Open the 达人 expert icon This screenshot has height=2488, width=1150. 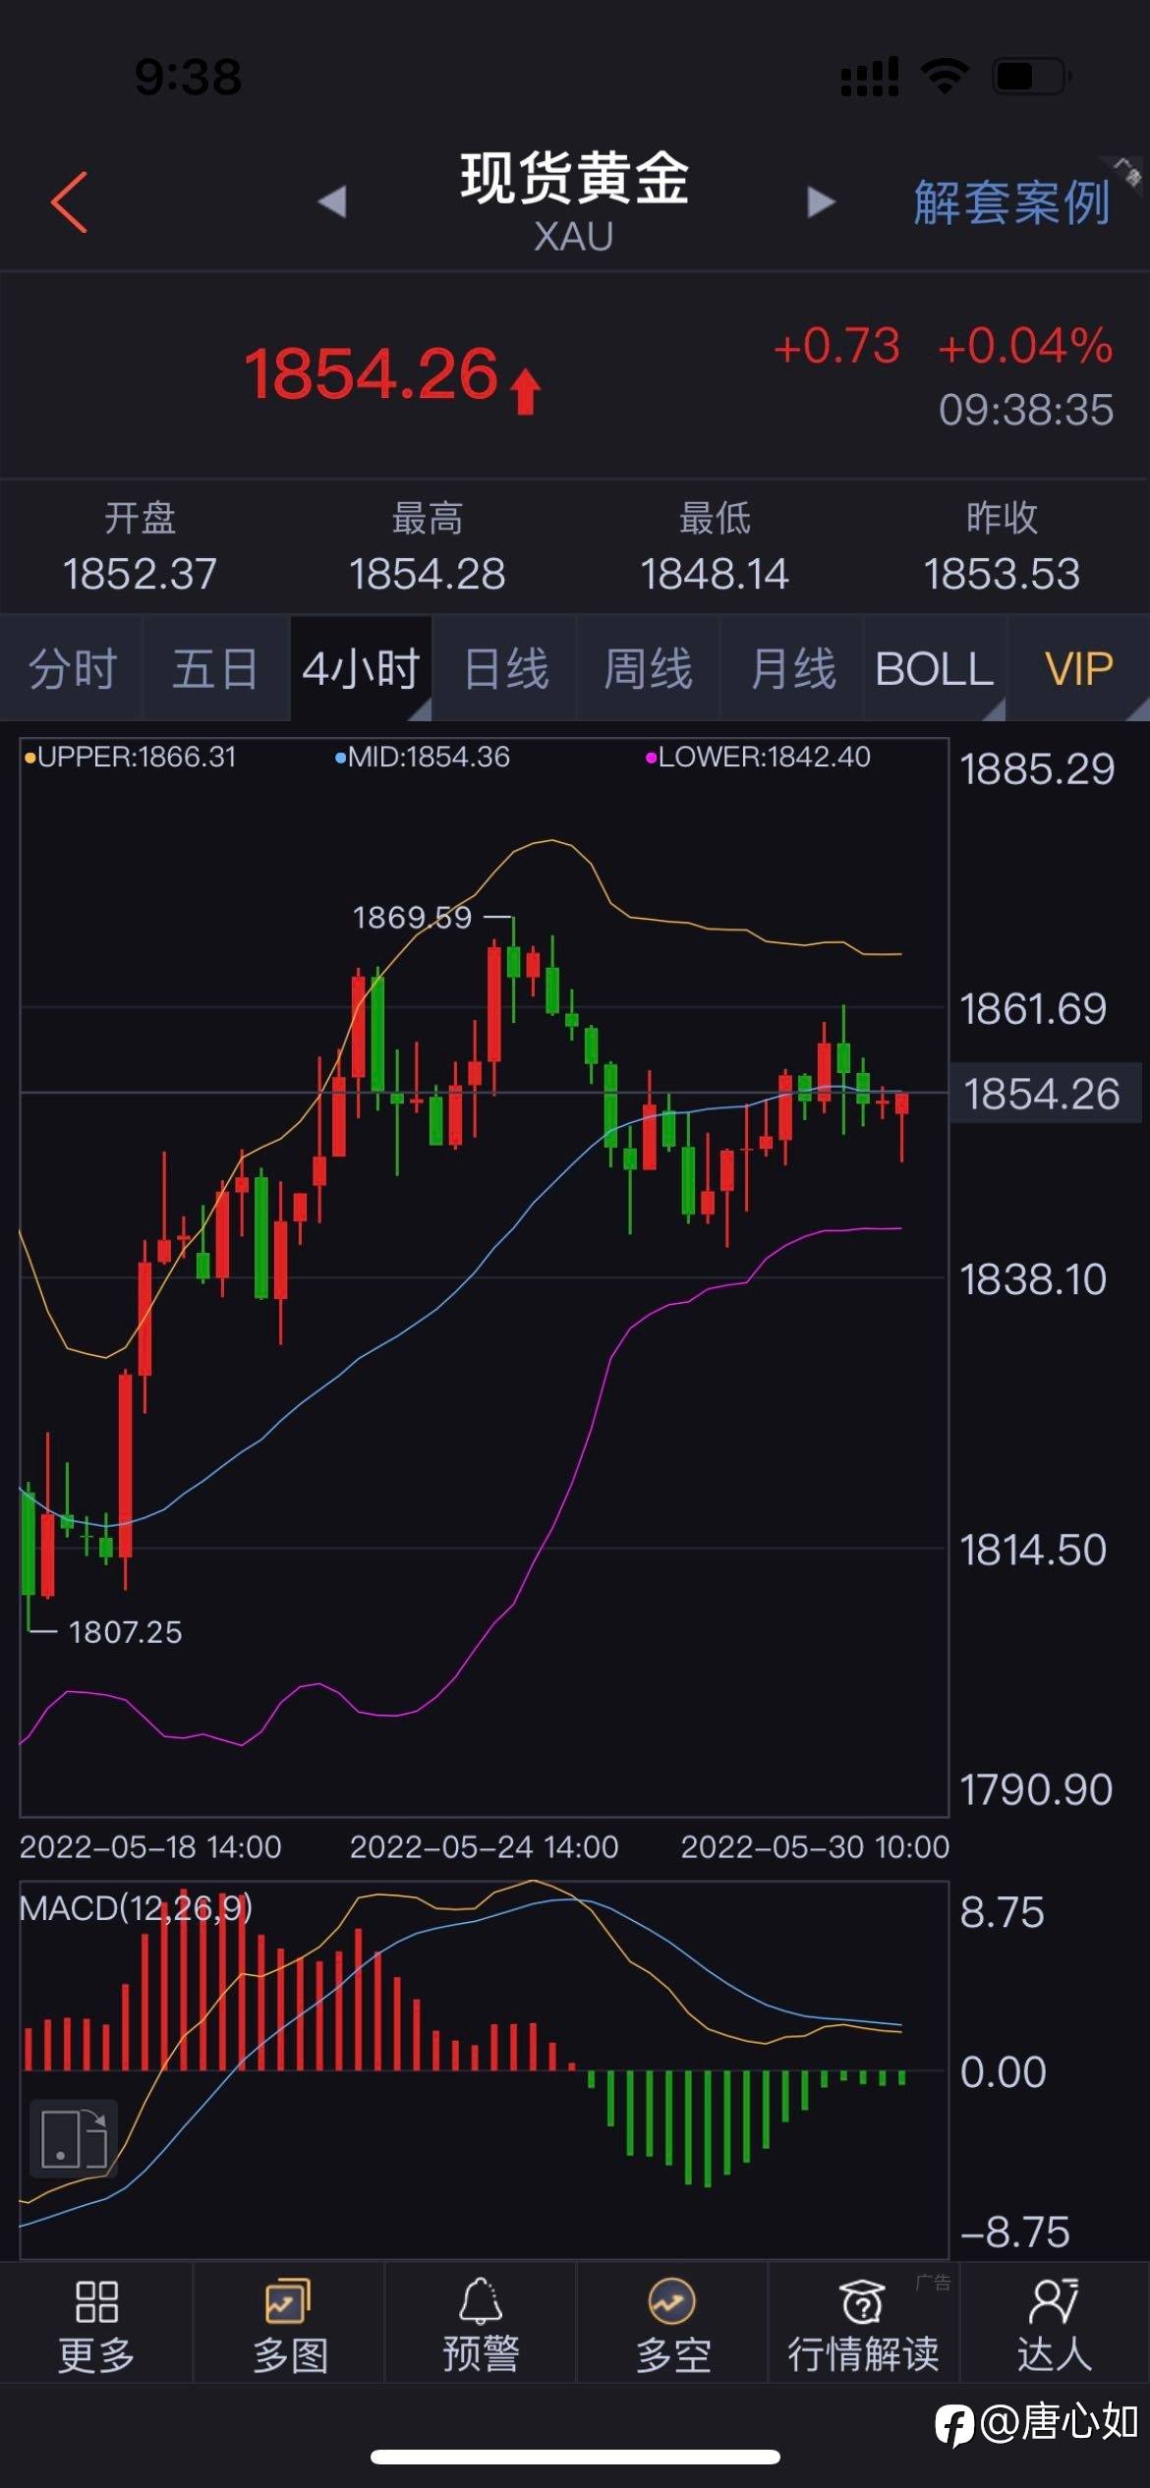[x=1055, y=2324]
